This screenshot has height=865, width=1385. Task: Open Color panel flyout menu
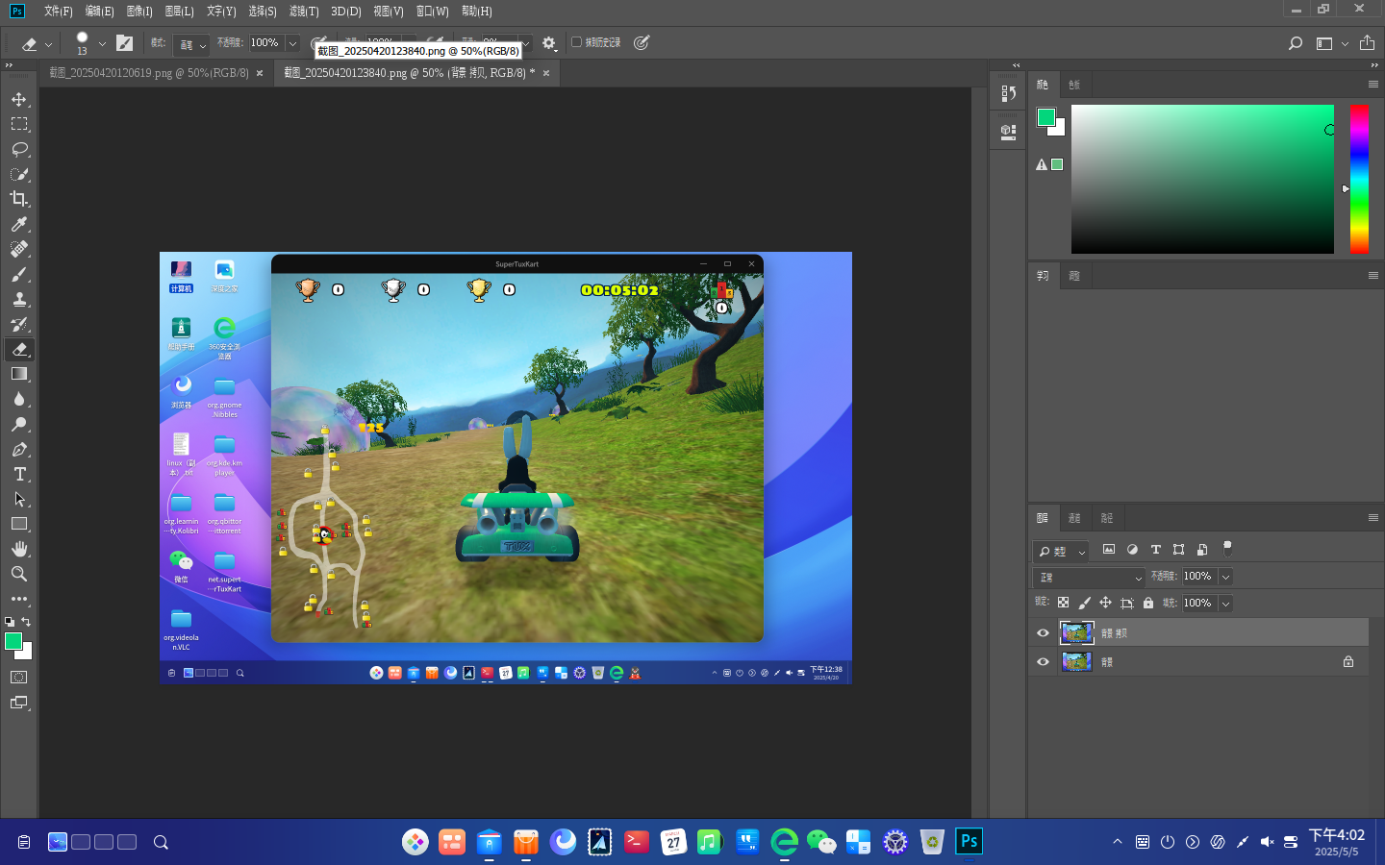[x=1373, y=85]
